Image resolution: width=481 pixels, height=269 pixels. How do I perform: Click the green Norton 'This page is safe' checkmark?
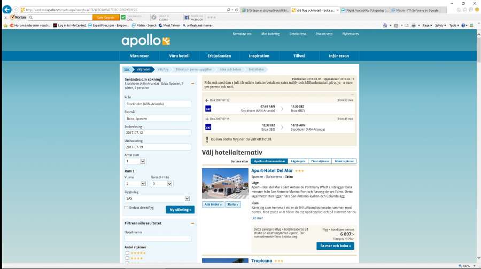pos(124,17)
